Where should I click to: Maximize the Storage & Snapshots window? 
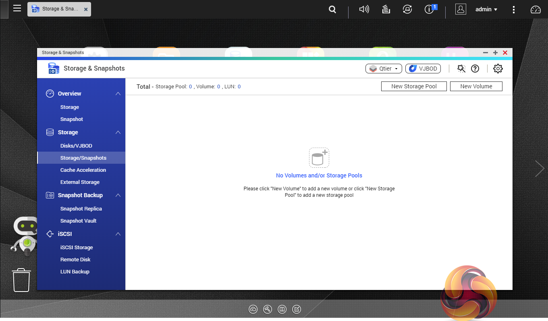click(495, 53)
